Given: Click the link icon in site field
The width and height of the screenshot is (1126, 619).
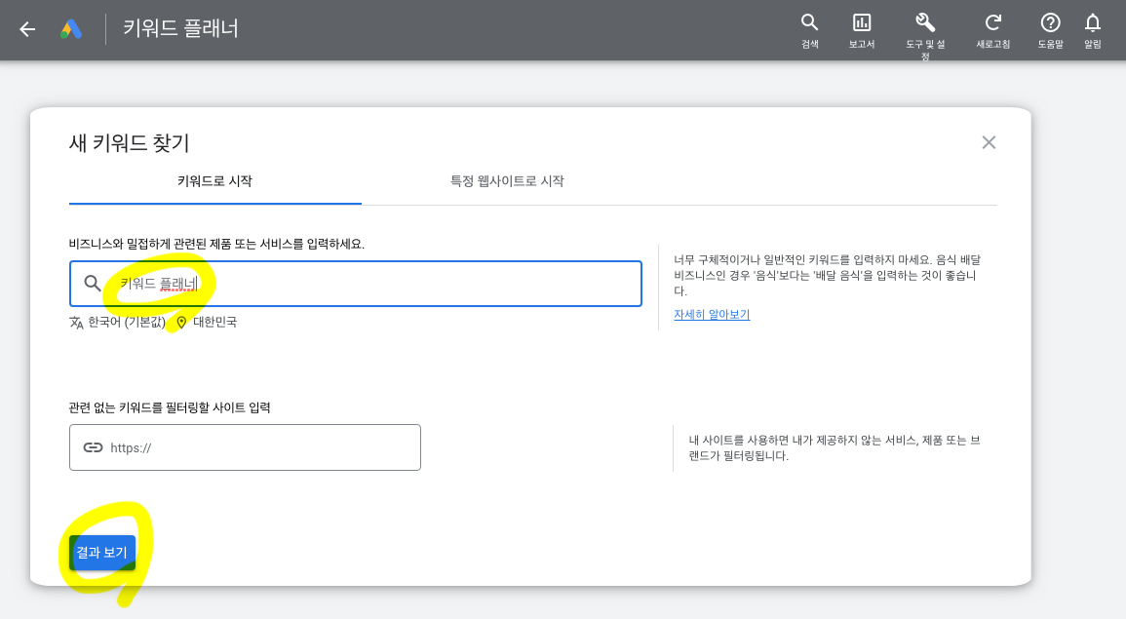Looking at the screenshot, I should pos(93,447).
